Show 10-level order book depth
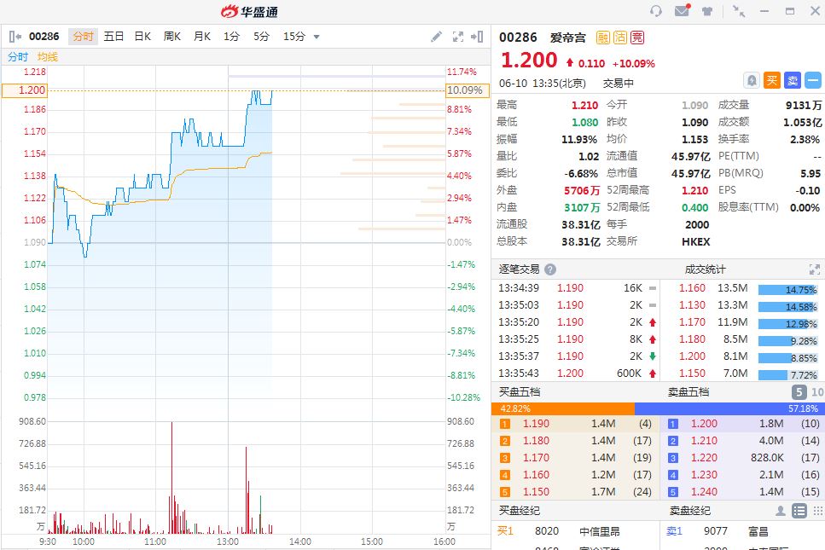Image resolution: width=825 pixels, height=550 pixels. tap(817, 392)
